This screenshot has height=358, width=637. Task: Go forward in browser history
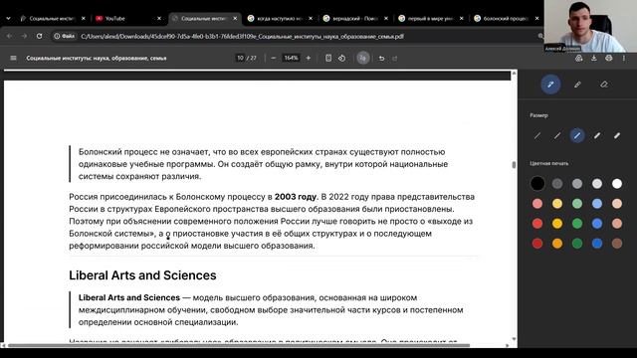tap(24, 36)
